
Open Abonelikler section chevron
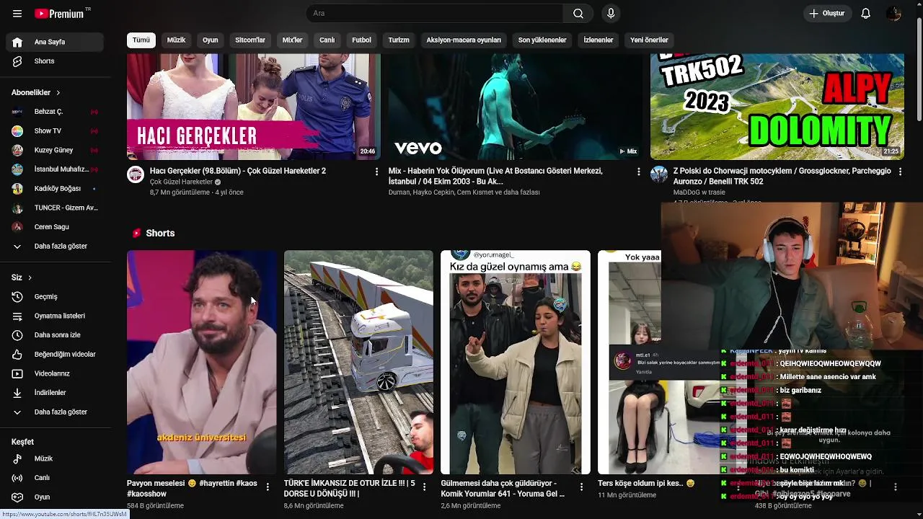(x=58, y=93)
